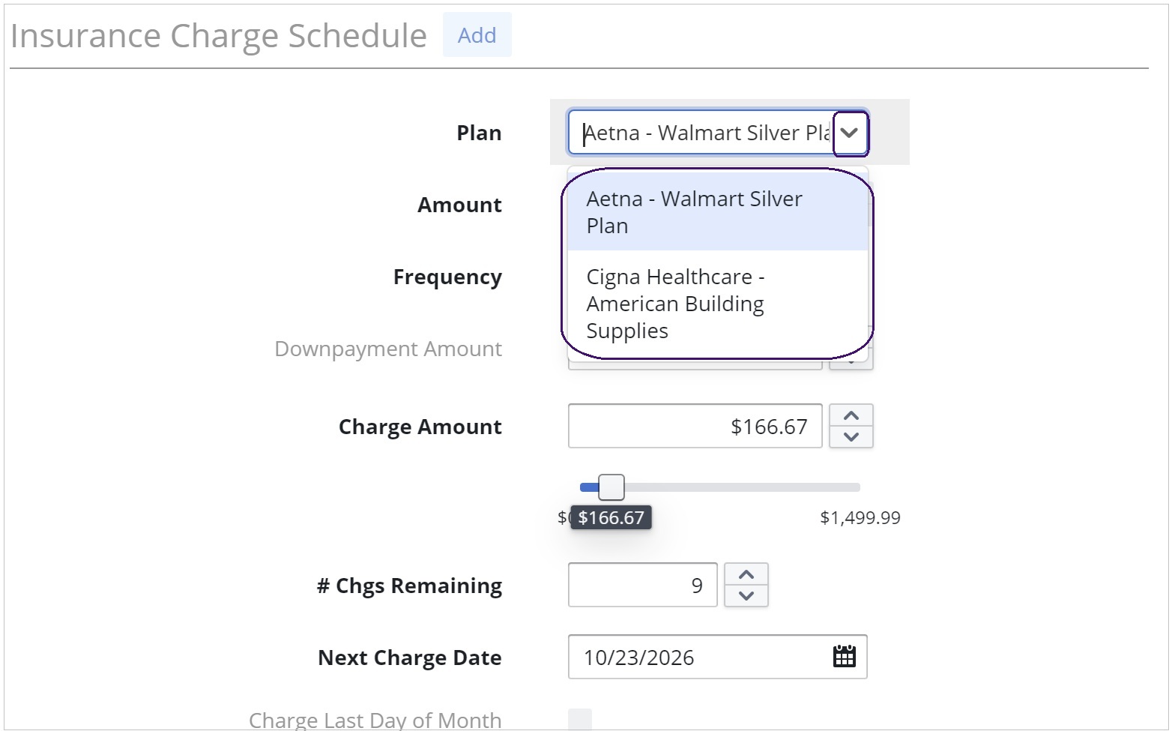
Task: Open the calendar picker for Next Charge Date
Action: tap(845, 657)
